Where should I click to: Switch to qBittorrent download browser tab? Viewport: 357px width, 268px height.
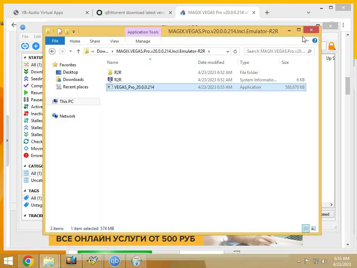134,13
